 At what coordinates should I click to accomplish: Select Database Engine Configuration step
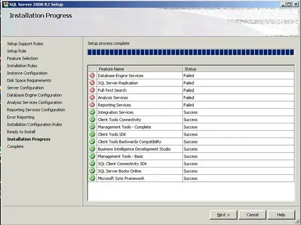35,95
